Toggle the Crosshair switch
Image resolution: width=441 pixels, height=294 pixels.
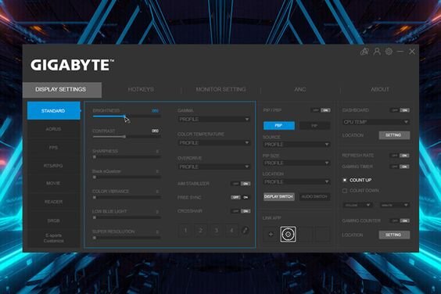pyautogui.click(x=241, y=211)
